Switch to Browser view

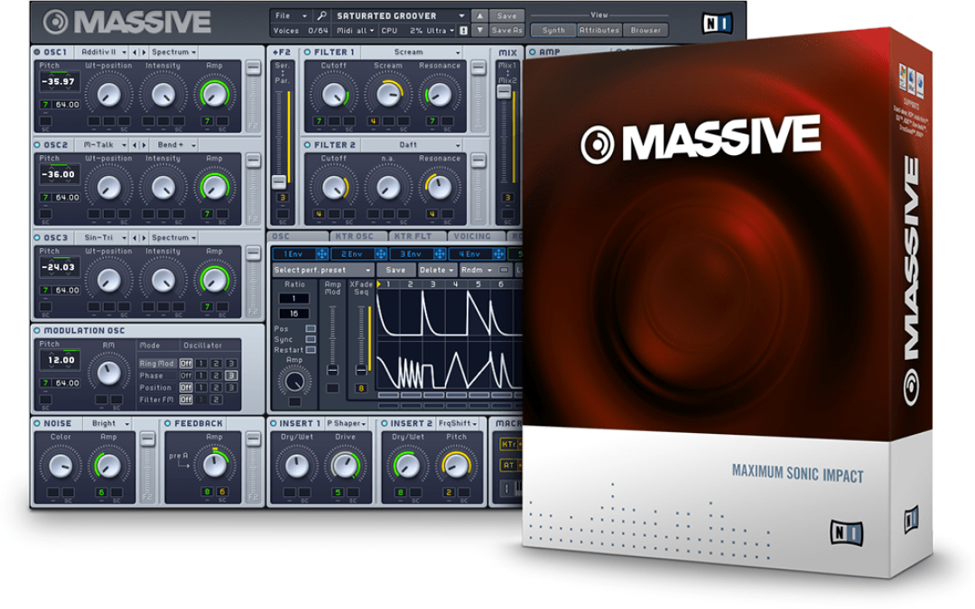(645, 30)
